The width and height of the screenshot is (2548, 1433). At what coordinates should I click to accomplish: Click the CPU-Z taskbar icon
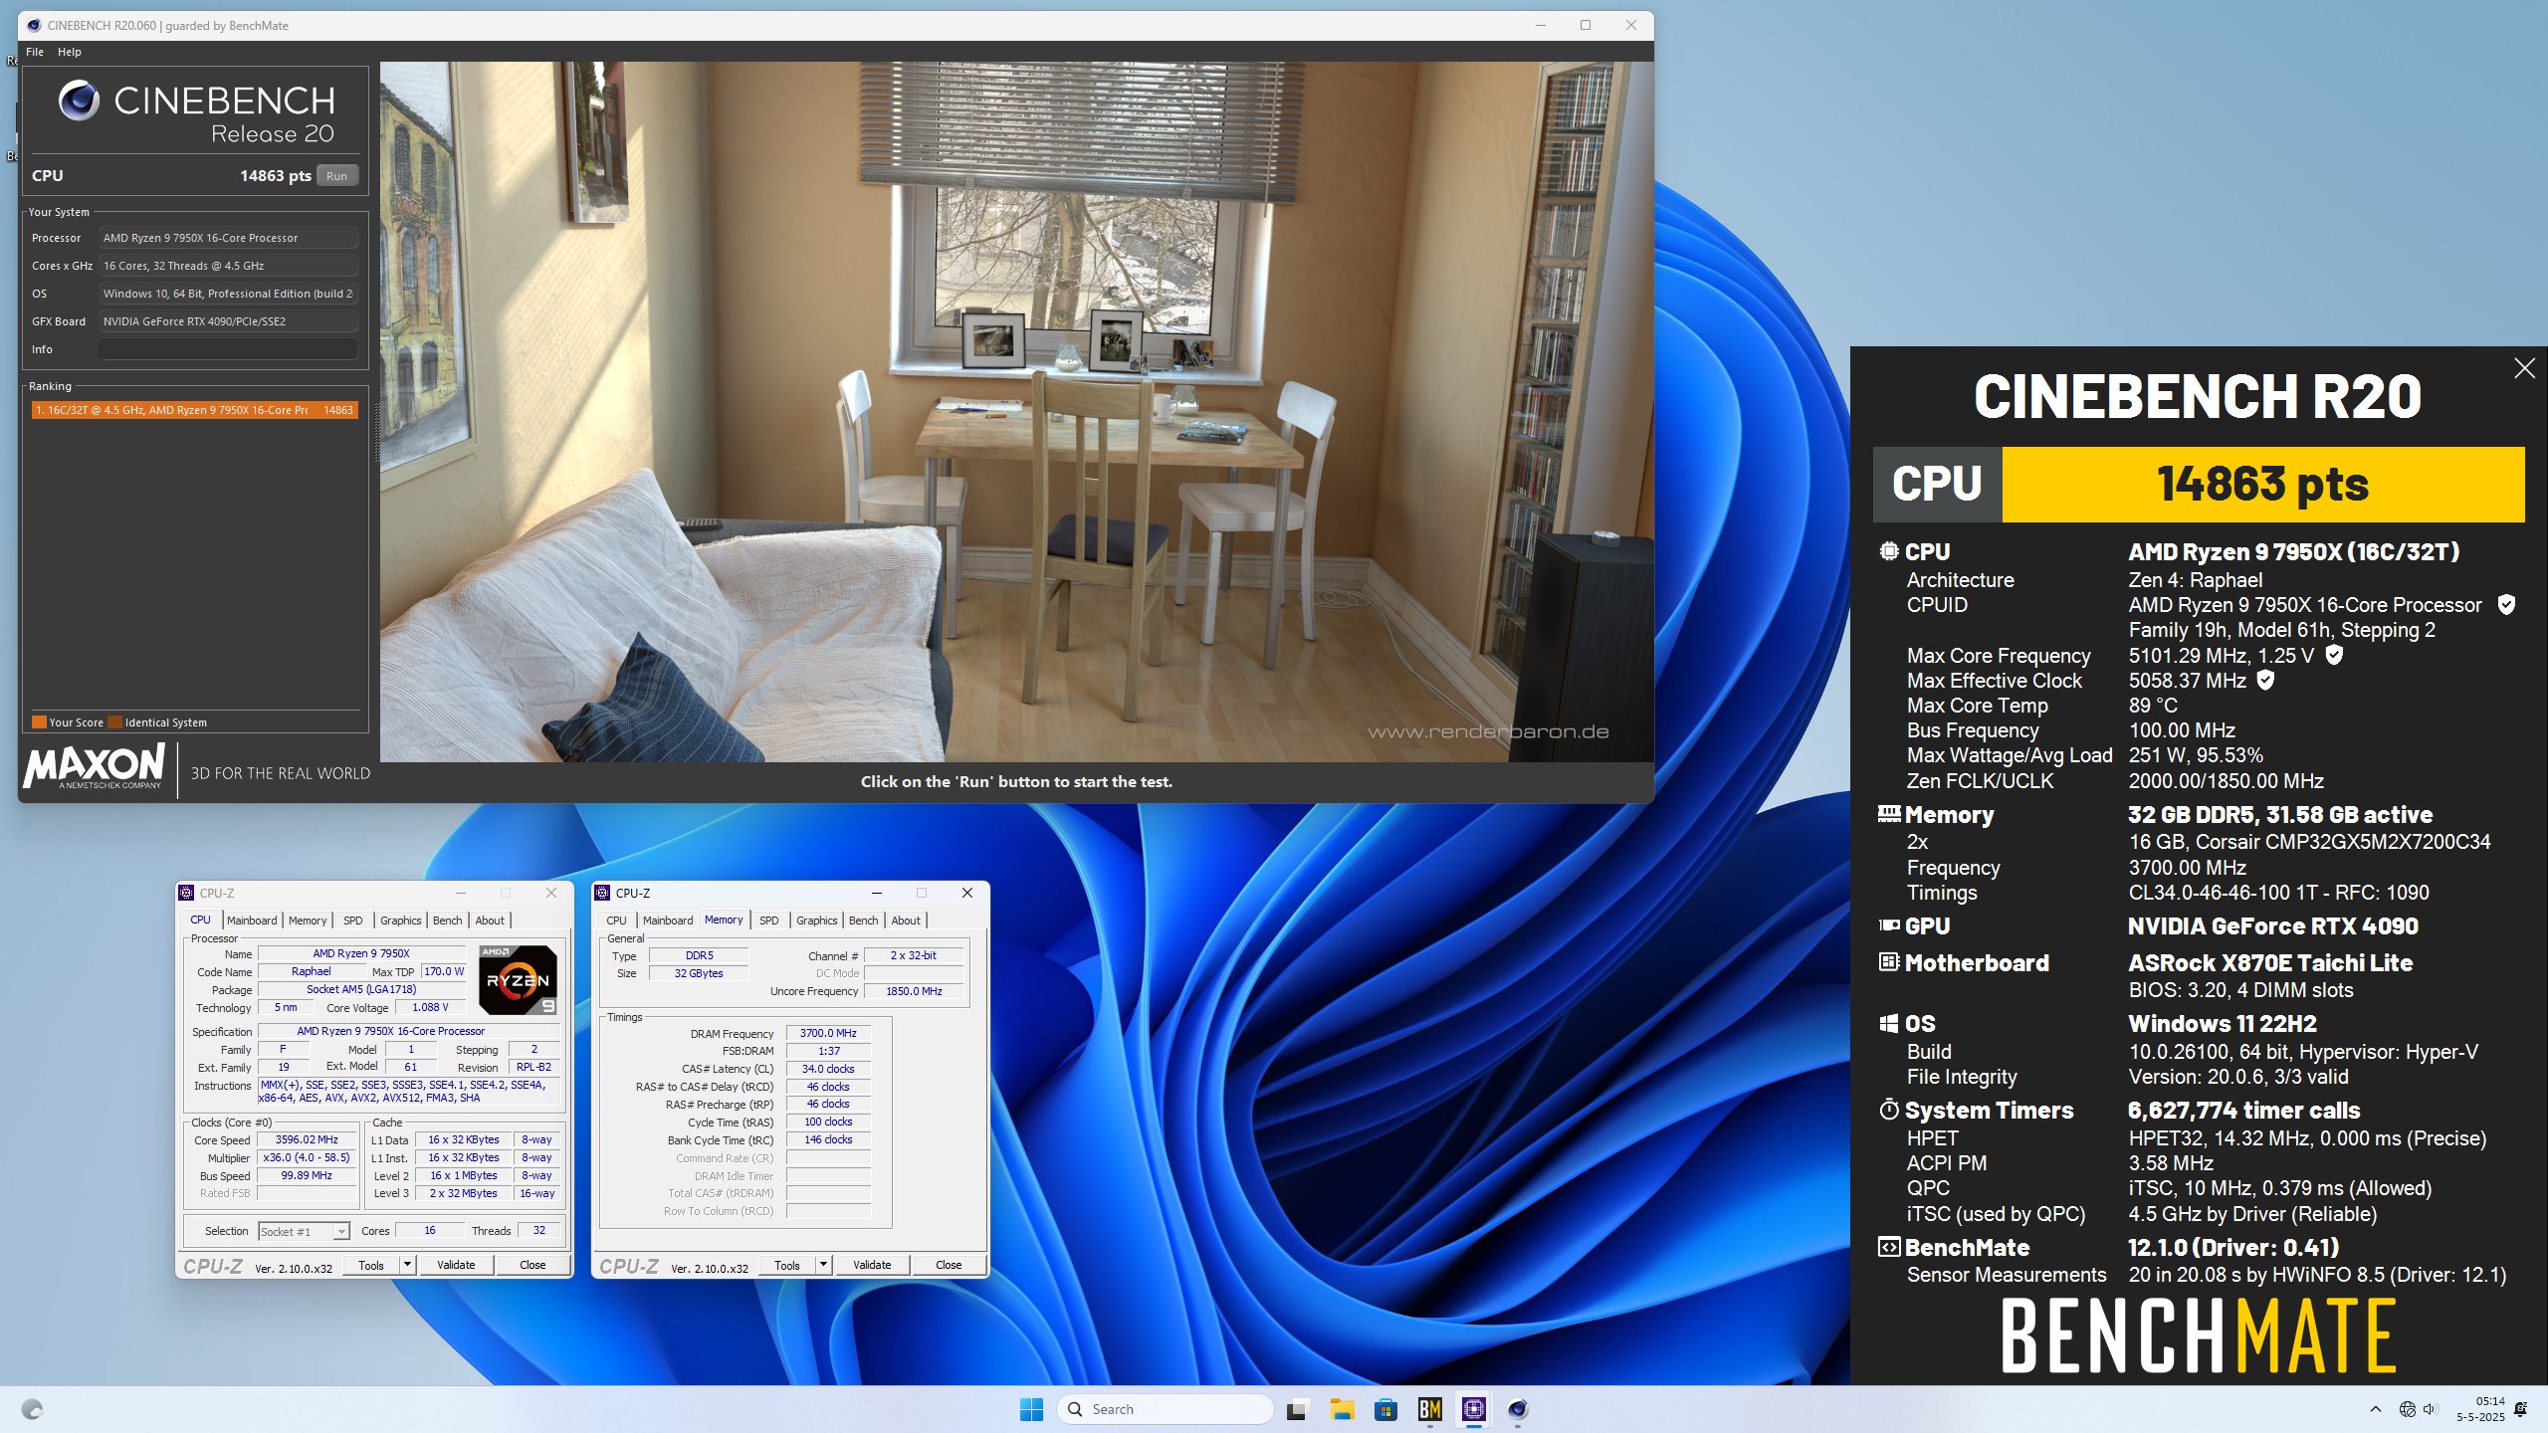click(1474, 1409)
